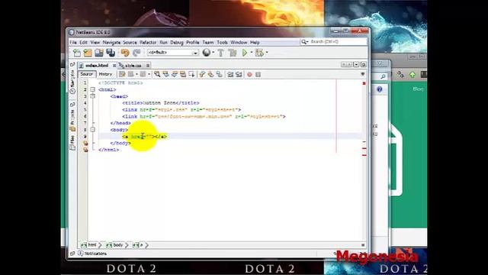The width and height of the screenshot is (488, 275).
Task: Select the Source view button
Action: [x=86, y=74]
